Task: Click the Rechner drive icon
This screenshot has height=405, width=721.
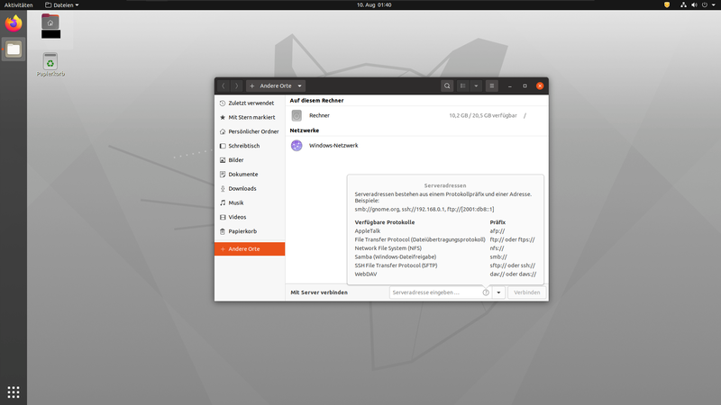Action: (297, 115)
